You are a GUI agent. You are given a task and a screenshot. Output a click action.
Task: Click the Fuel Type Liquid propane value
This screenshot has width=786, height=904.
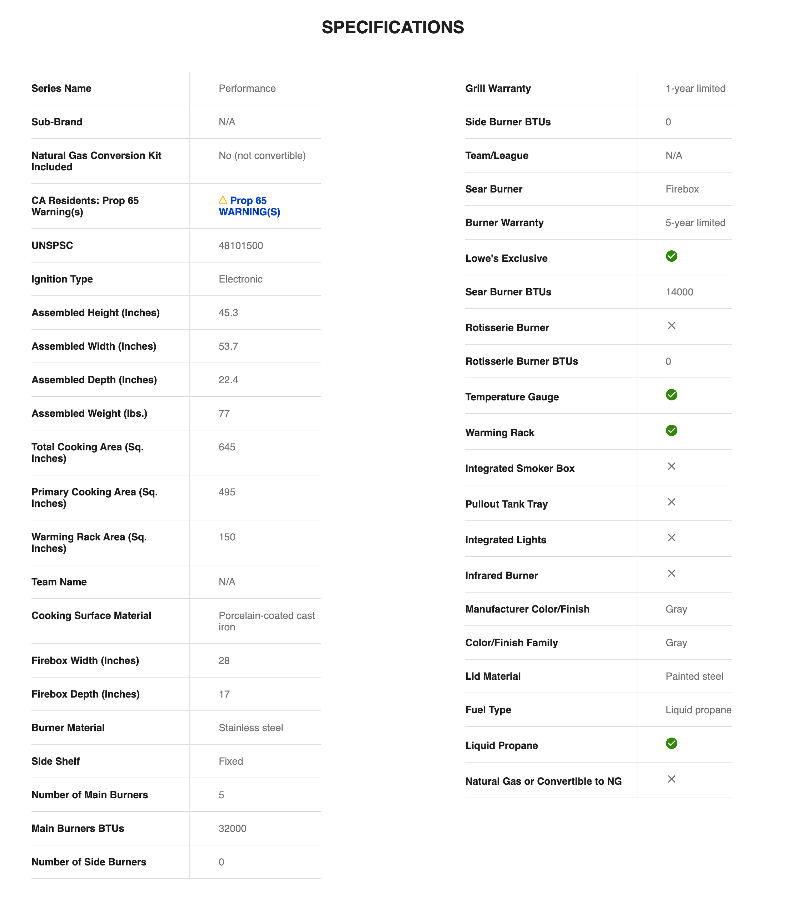point(698,710)
